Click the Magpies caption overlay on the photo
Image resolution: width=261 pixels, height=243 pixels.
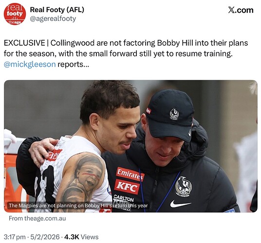[x=78, y=206]
